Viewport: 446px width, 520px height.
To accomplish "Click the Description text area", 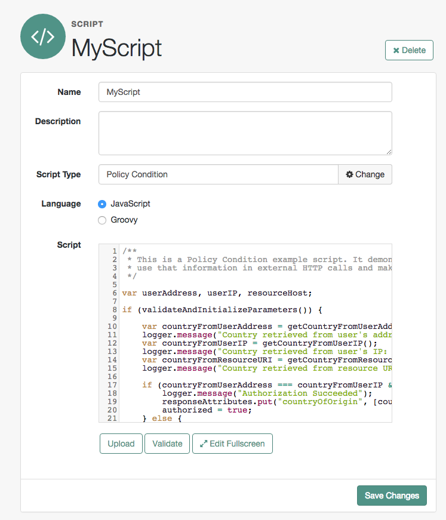I will (x=245, y=133).
